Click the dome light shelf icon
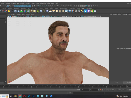 pos(50,11)
